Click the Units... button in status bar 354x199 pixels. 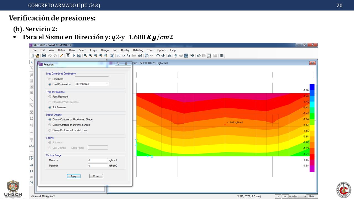pos(312,197)
